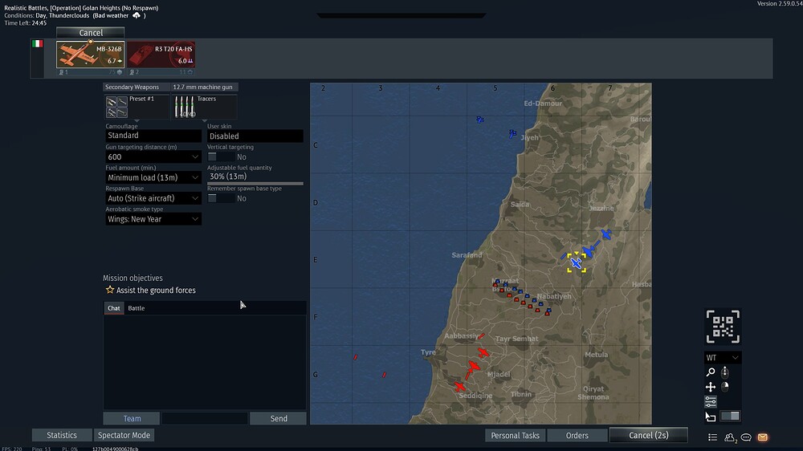Click the chat message input field
This screenshot has height=451, width=803.
pos(205,418)
